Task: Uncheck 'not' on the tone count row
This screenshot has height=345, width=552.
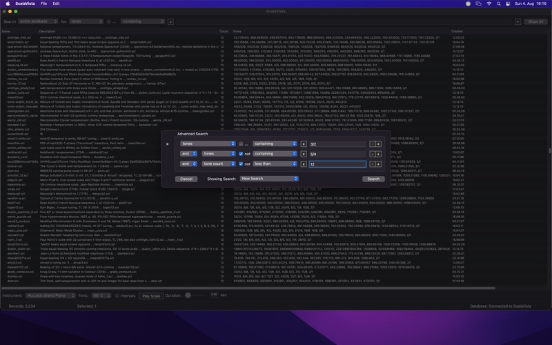Action: click(241, 164)
